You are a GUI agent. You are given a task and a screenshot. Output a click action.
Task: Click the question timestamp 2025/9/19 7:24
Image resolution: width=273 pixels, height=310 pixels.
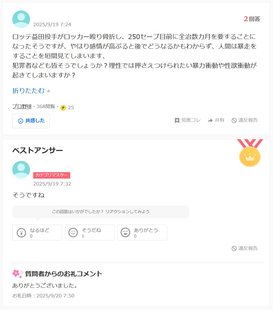[x=52, y=25]
